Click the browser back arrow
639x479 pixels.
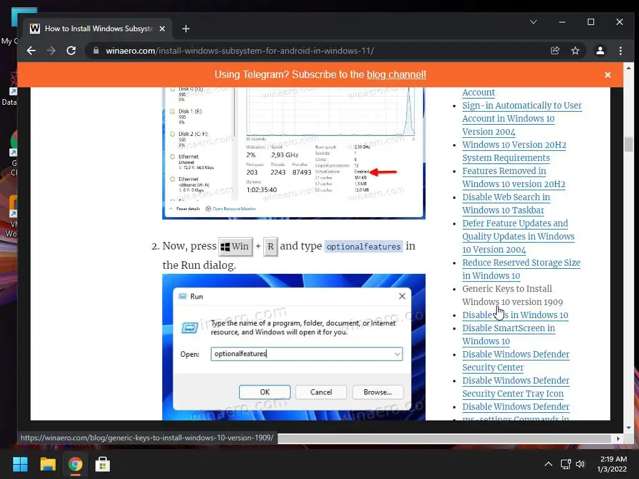click(x=31, y=51)
